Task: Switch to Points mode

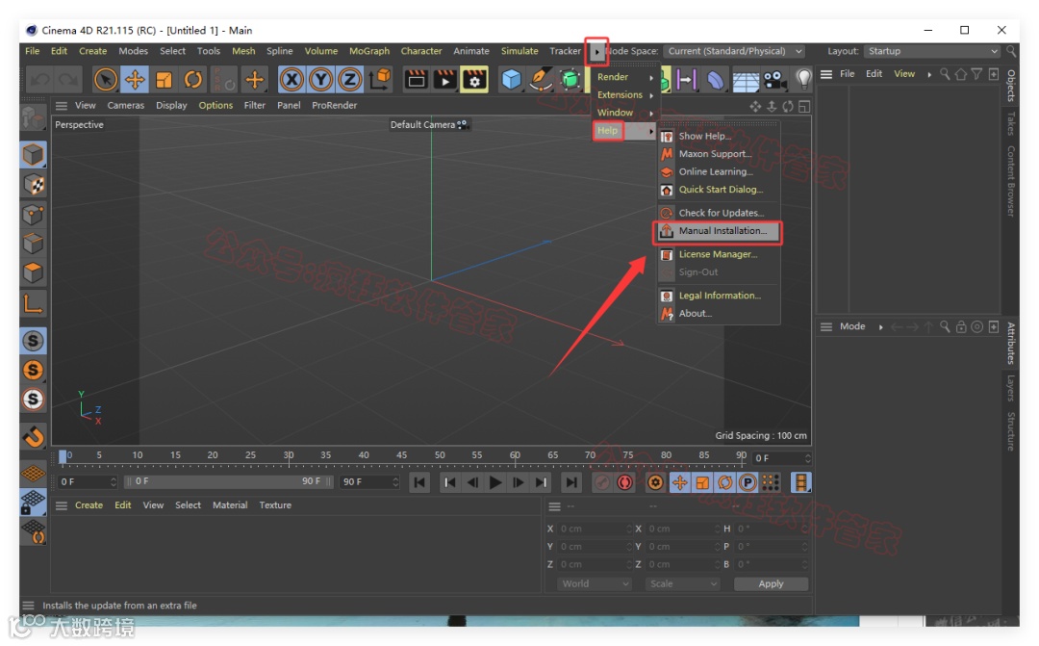Action: [x=33, y=215]
